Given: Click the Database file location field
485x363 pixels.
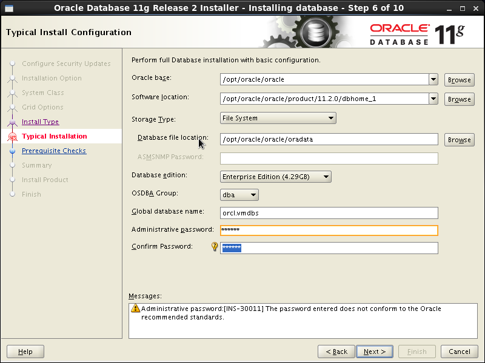Looking at the screenshot, I should 329,139.
